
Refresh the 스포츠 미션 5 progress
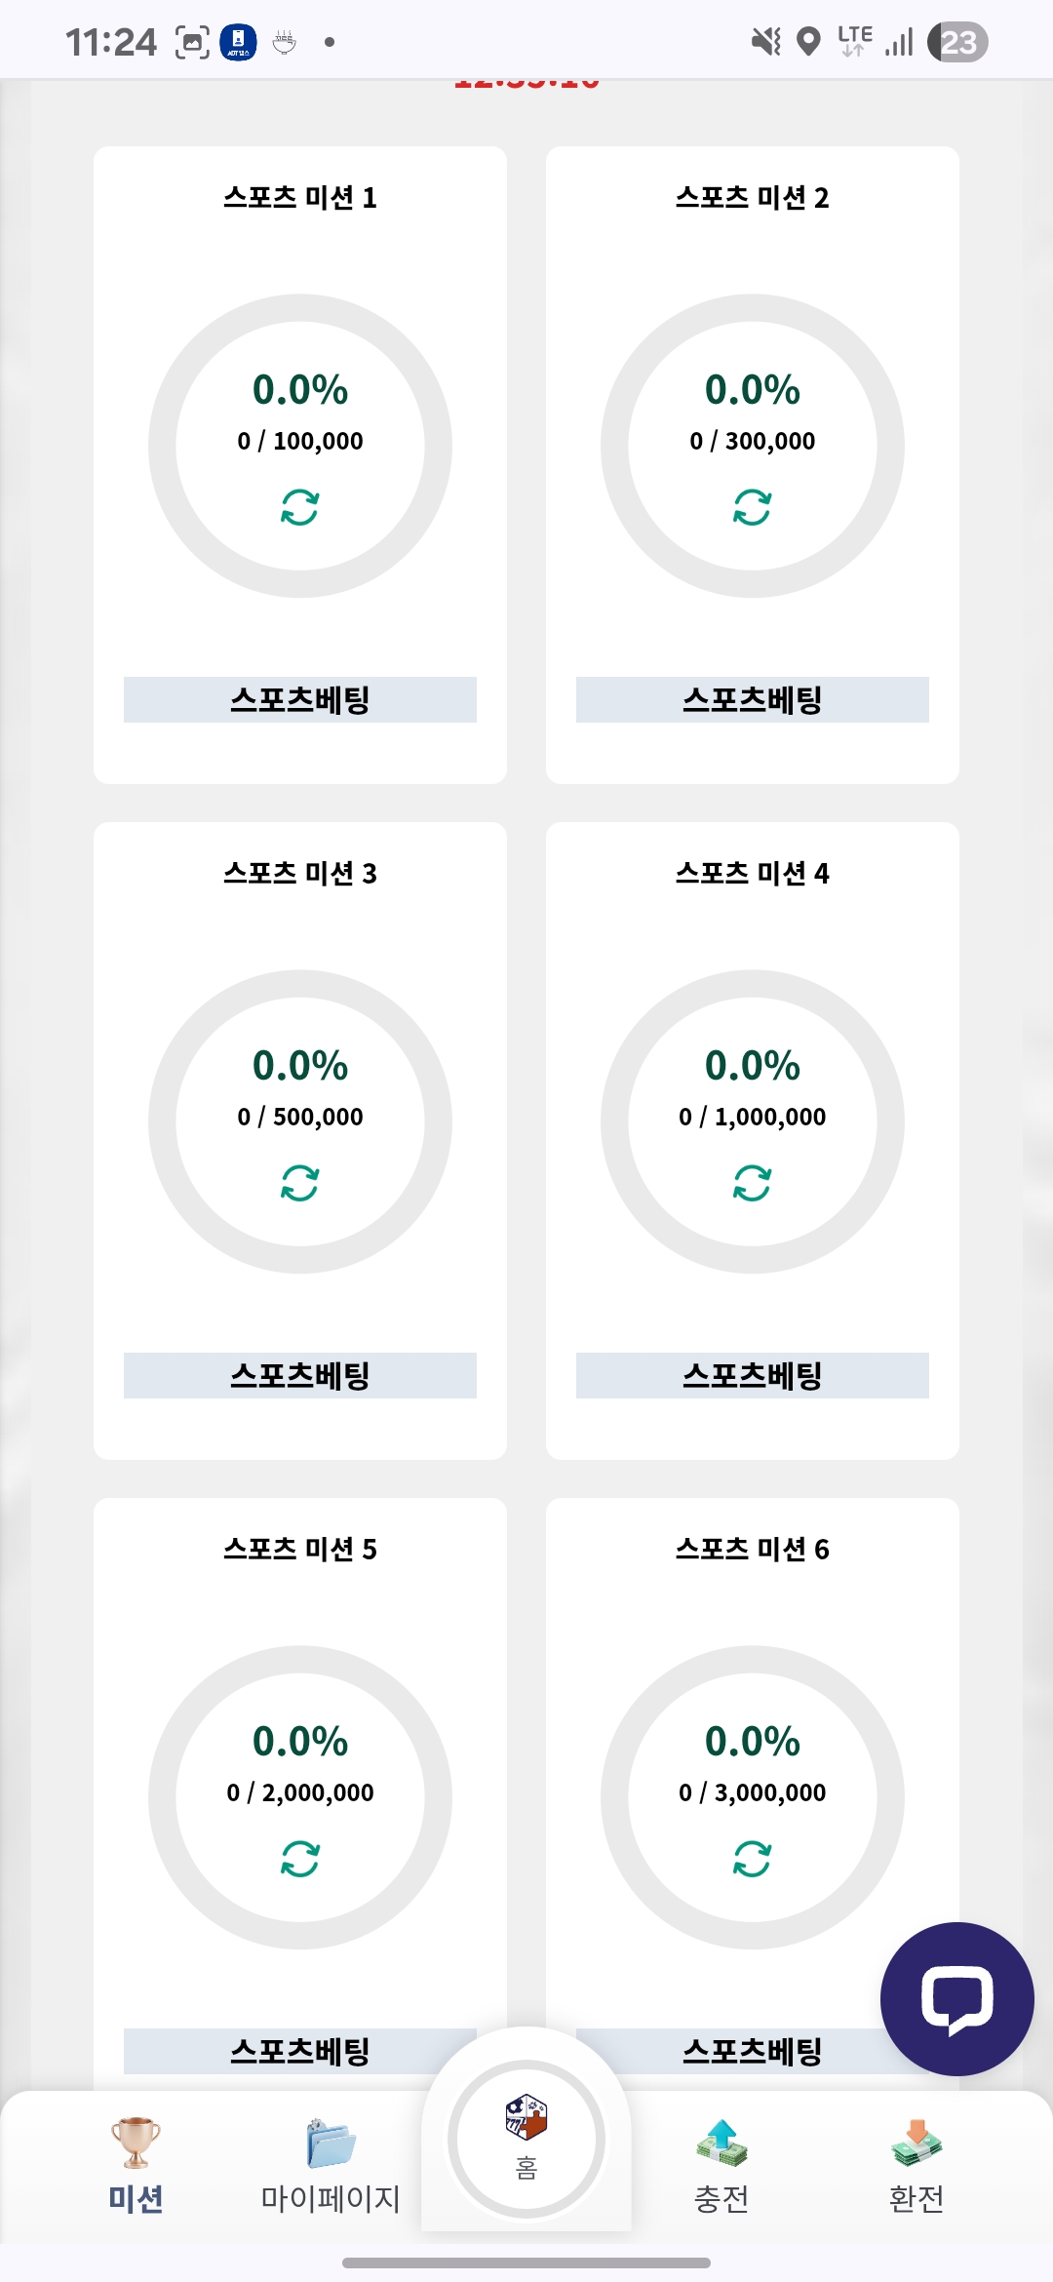(300, 1859)
